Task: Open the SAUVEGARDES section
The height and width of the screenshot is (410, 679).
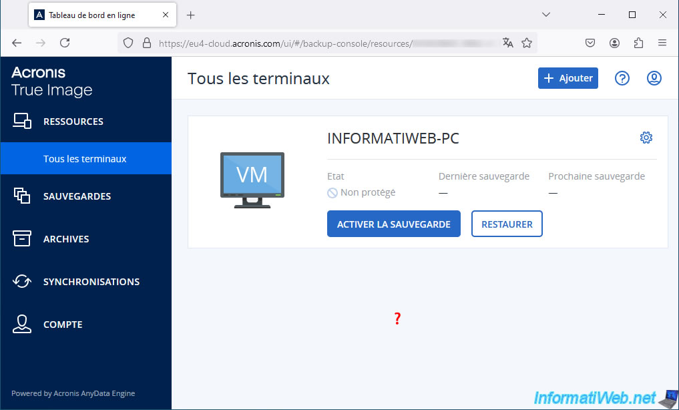Action: pos(77,196)
